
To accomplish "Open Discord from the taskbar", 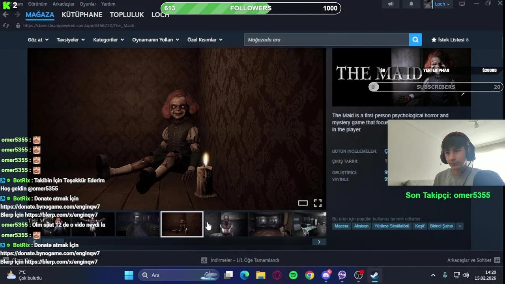I will point(326,275).
